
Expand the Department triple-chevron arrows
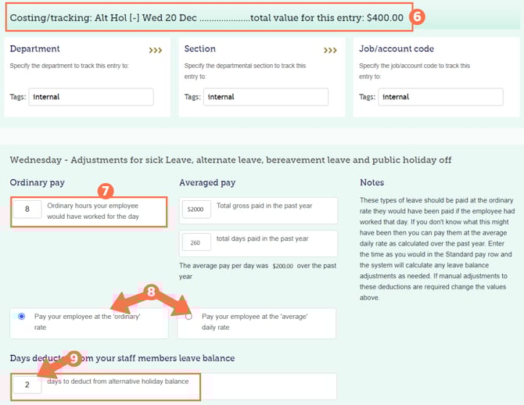(155, 50)
